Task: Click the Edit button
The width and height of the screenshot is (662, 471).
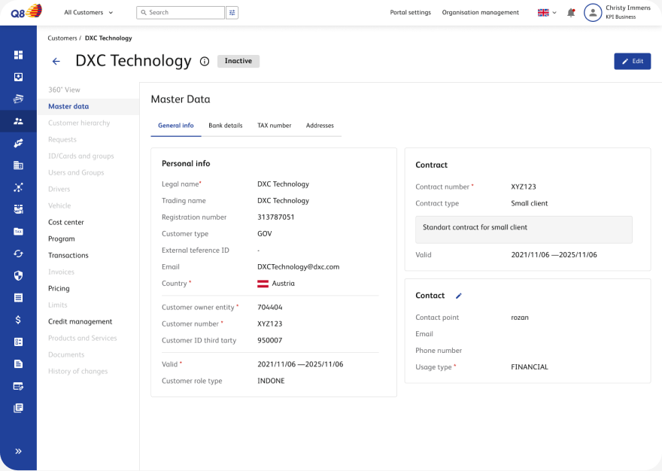Action: (632, 61)
